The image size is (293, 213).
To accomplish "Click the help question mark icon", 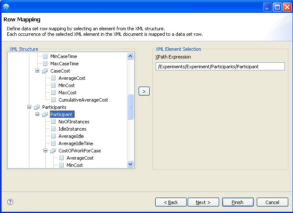I will coord(10,202).
